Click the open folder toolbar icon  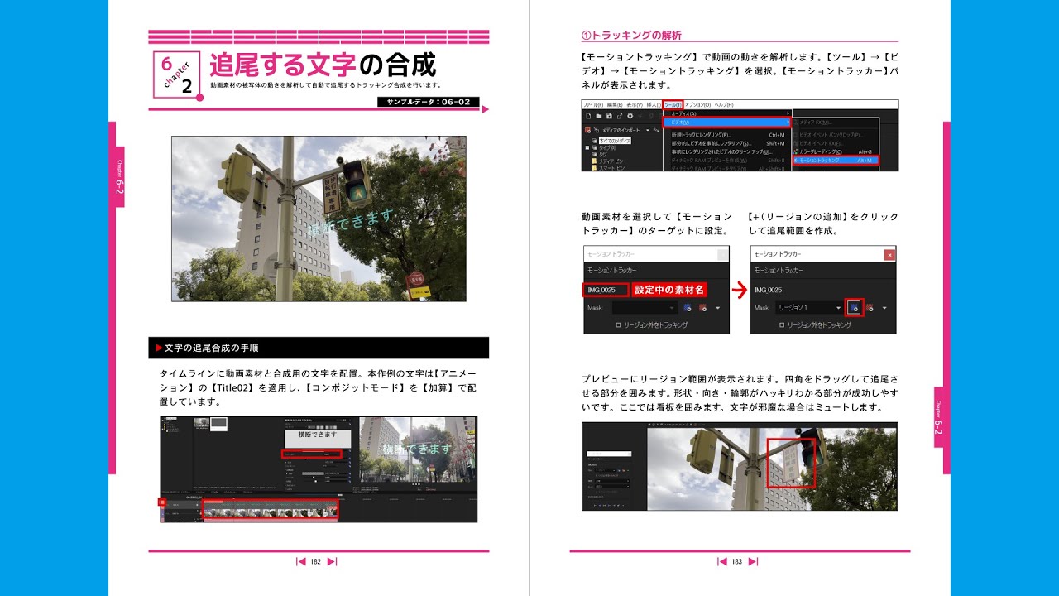[x=599, y=116]
